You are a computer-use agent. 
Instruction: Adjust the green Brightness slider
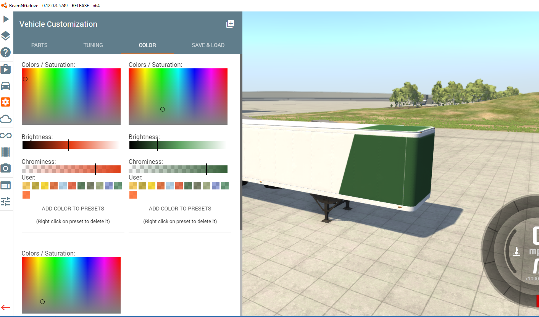(178, 145)
